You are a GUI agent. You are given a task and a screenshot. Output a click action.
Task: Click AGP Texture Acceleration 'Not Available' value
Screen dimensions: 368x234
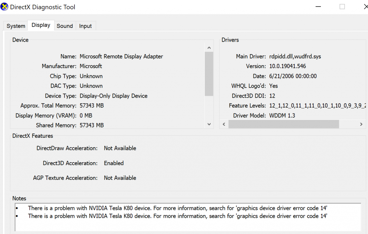(120, 178)
